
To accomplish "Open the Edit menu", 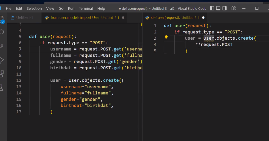I will point(19,8).
